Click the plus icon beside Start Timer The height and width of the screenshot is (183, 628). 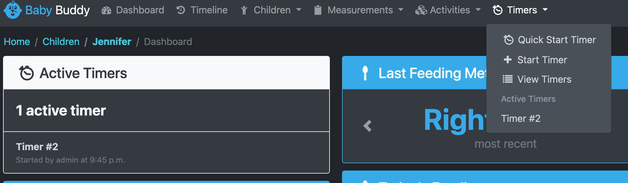(508, 60)
